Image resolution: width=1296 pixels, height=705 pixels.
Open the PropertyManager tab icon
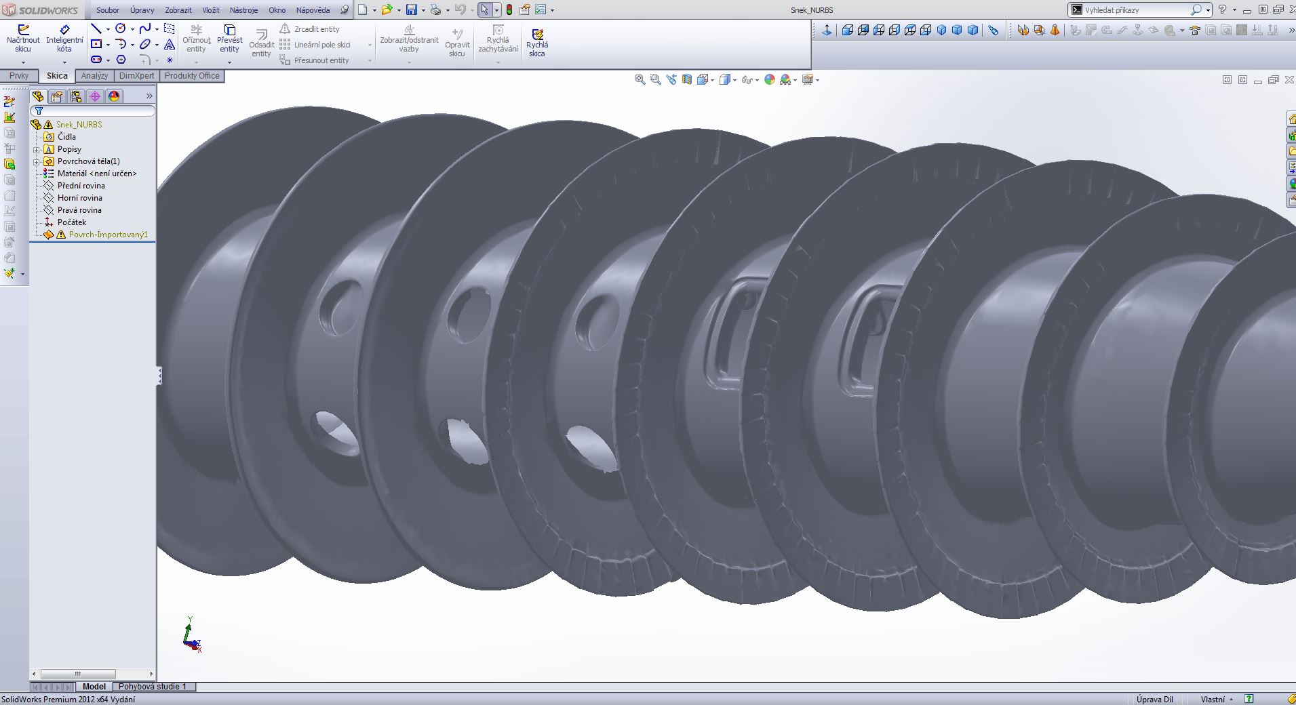(57, 96)
